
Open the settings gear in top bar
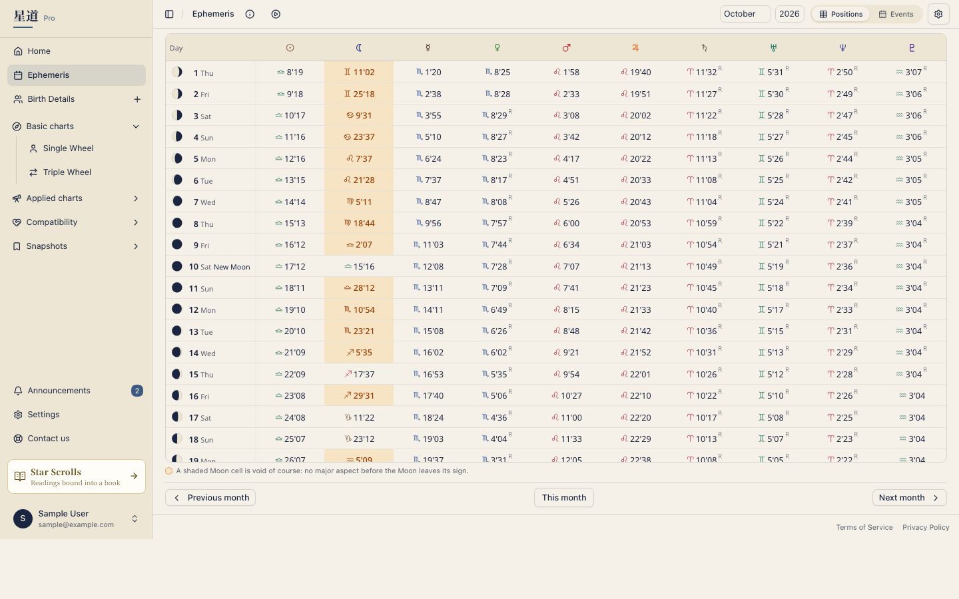pyautogui.click(x=938, y=14)
